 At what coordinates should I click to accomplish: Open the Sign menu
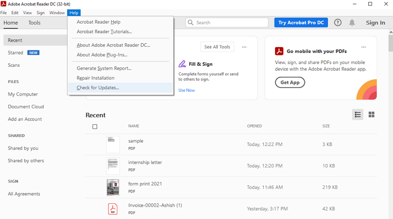click(x=40, y=13)
